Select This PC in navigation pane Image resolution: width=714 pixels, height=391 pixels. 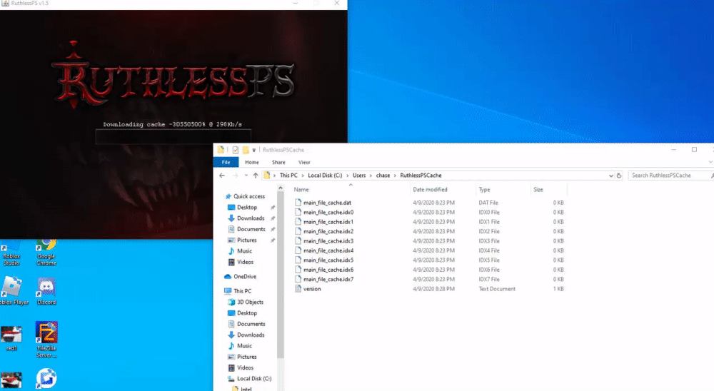click(242, 291)
